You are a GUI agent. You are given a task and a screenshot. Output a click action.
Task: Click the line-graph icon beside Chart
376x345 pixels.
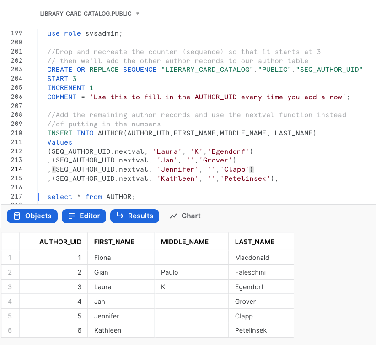pos(173,216)
